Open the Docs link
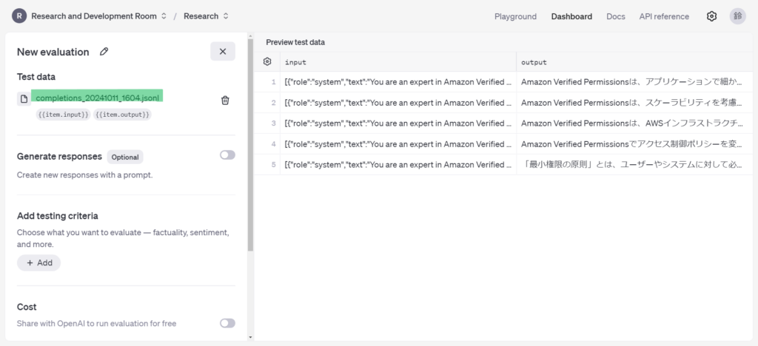Image resolution: width=758 pixels, height=346 pixels. click(616, 16)
